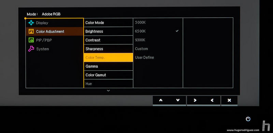Viewport: 273px width, 133px height.
Task: Click the X exit menu key
Action: pyautogui.click(x=229, y=100)
